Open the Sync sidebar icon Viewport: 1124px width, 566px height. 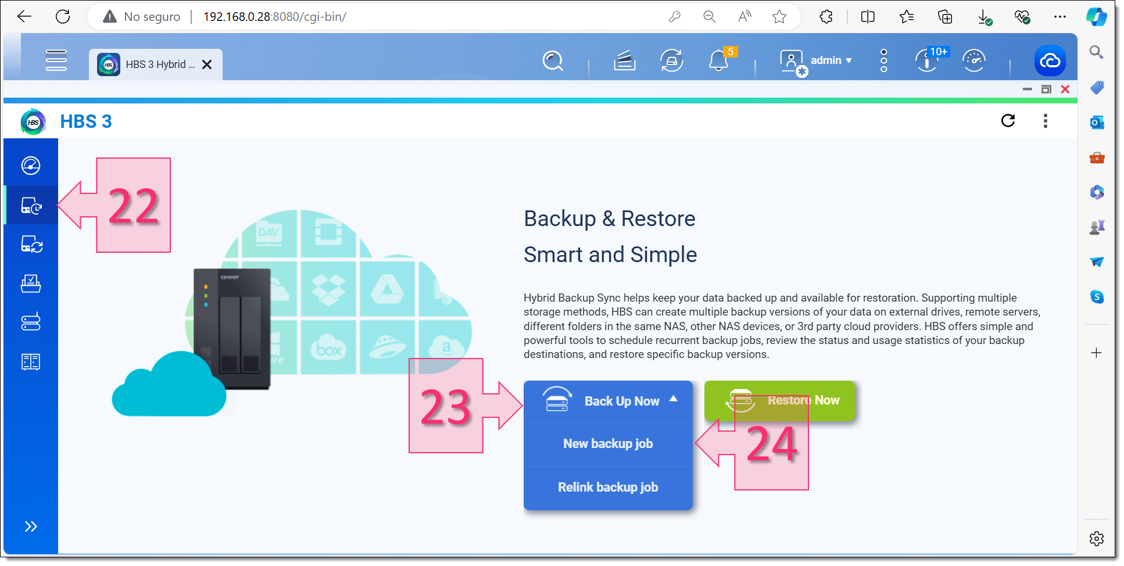[31, 244]
